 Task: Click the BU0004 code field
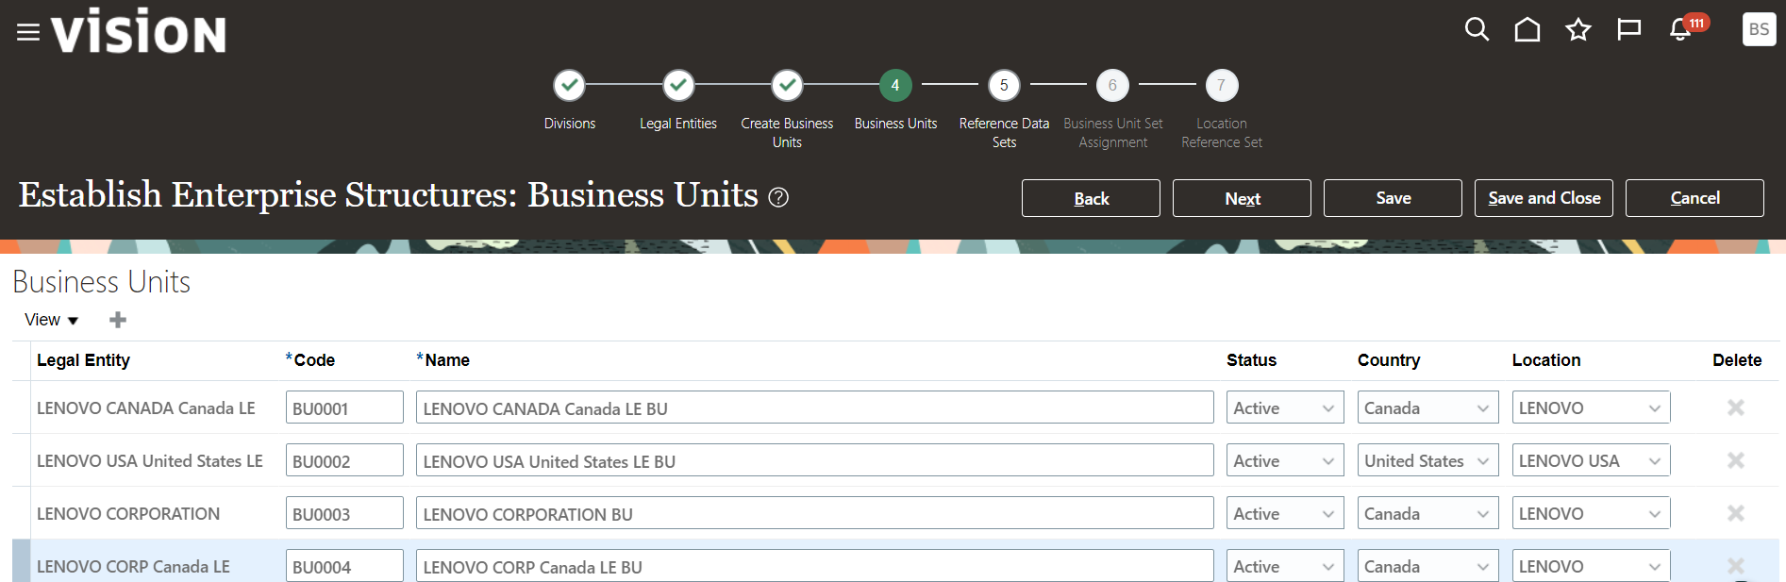click(x=344, y=566)
